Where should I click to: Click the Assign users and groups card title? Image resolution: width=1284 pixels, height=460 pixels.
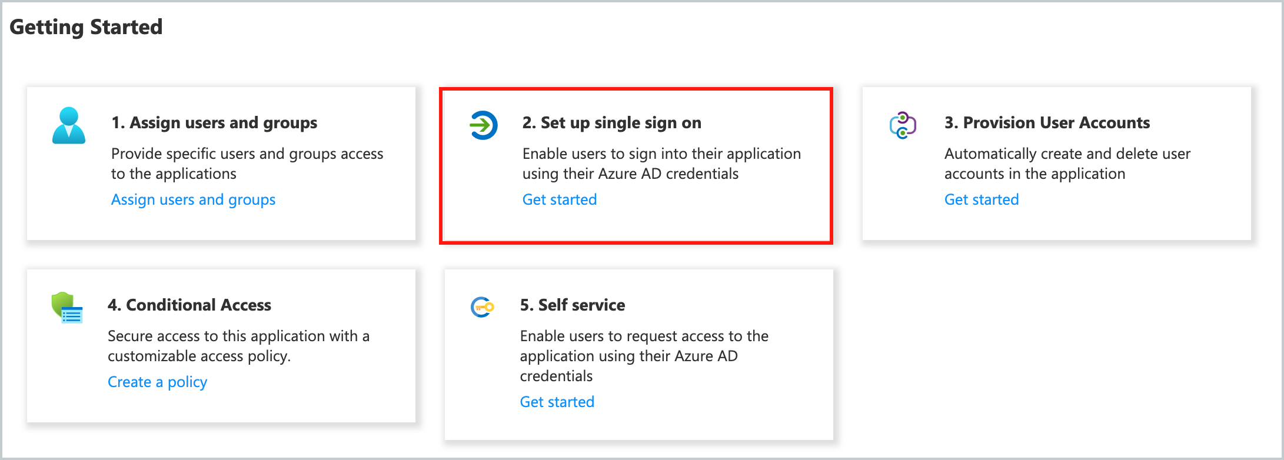pos(214,122)
